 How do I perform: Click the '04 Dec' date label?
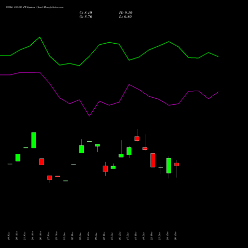pos(88,236)
